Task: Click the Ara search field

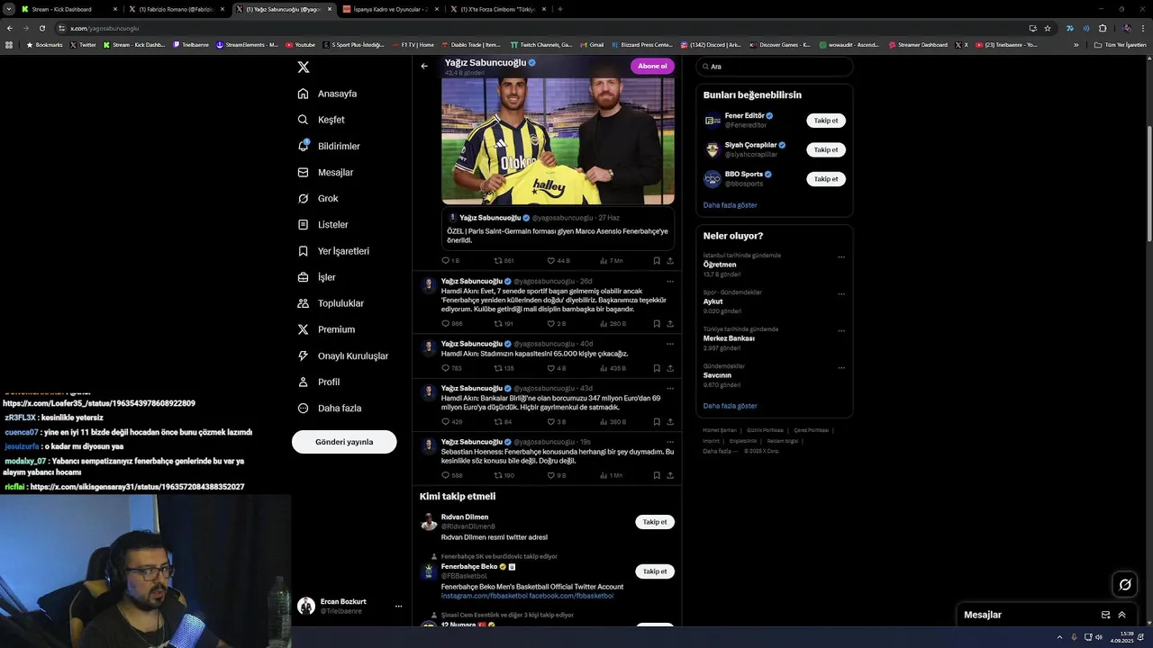Action: (775, 67)
